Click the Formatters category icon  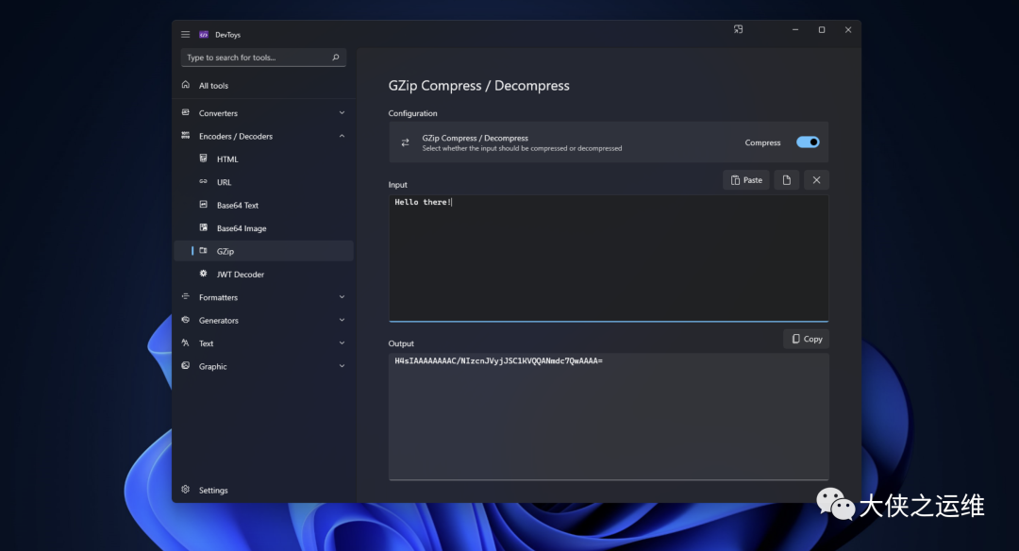tap(186, 297)
